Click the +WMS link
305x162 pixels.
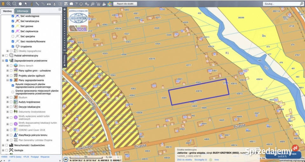4,157
